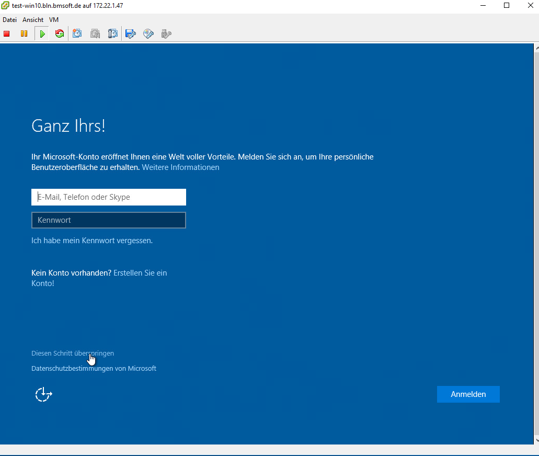
Task: Open the VM menu
Action: [x=54, y=19]
